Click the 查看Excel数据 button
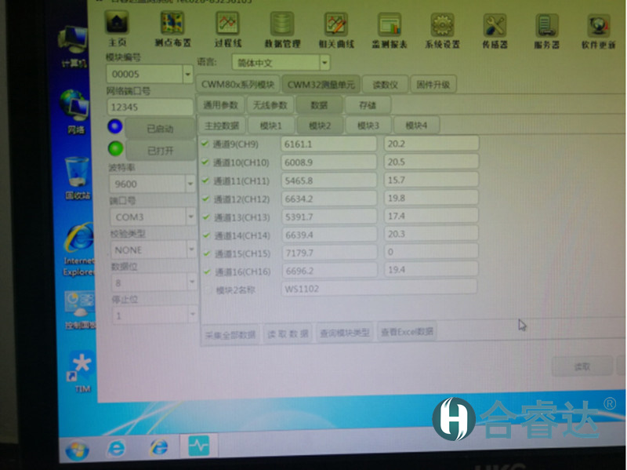 point(407,333)
